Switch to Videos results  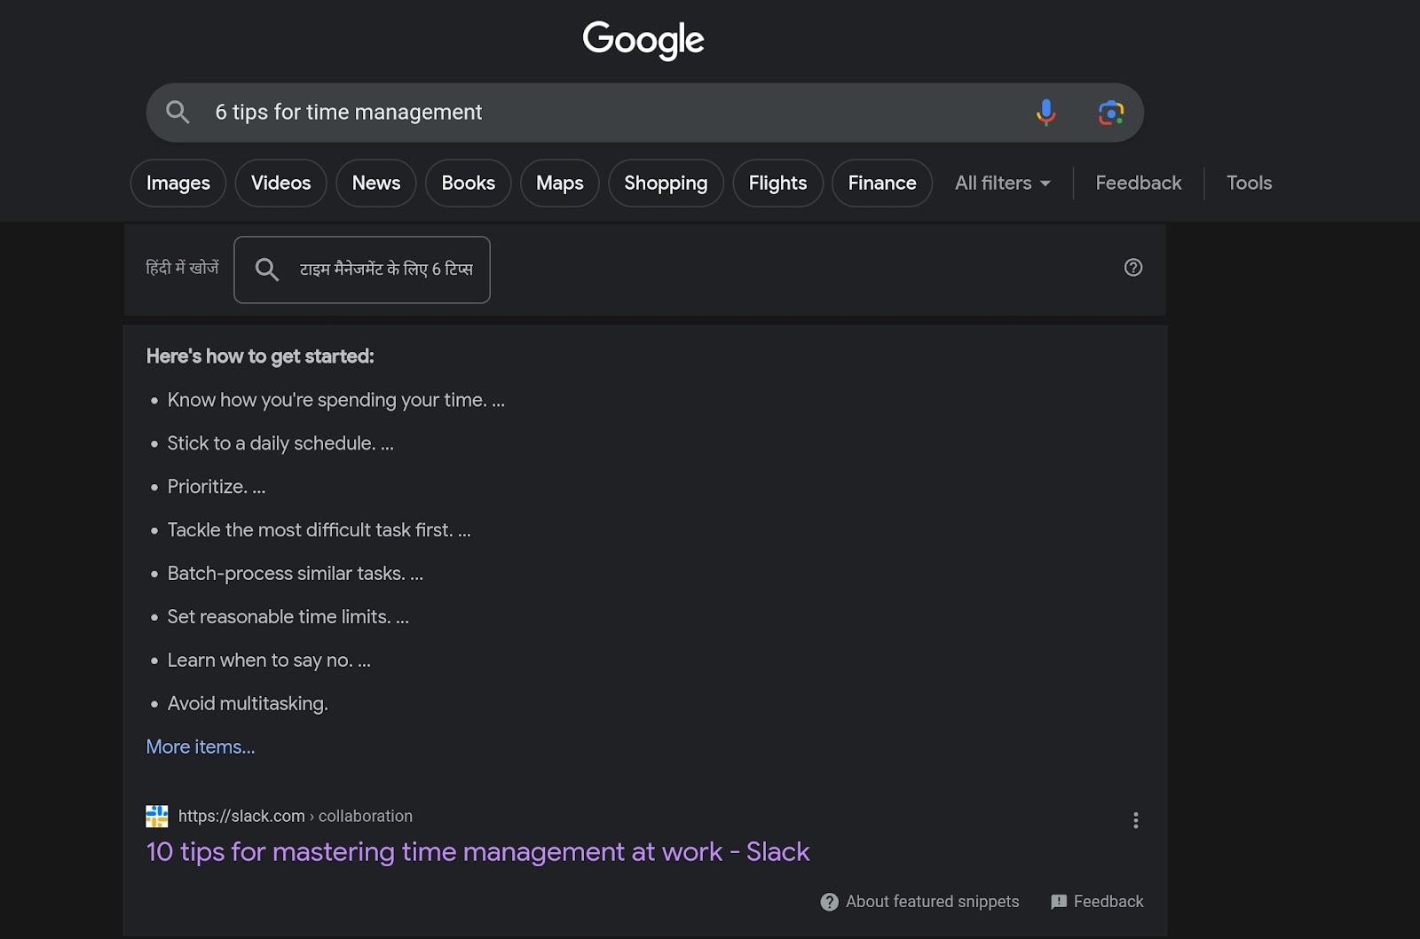280,183
